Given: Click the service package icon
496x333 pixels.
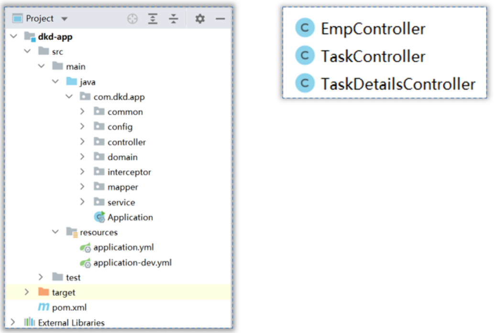Looking at the screenshot, I should tap(99, 202).
